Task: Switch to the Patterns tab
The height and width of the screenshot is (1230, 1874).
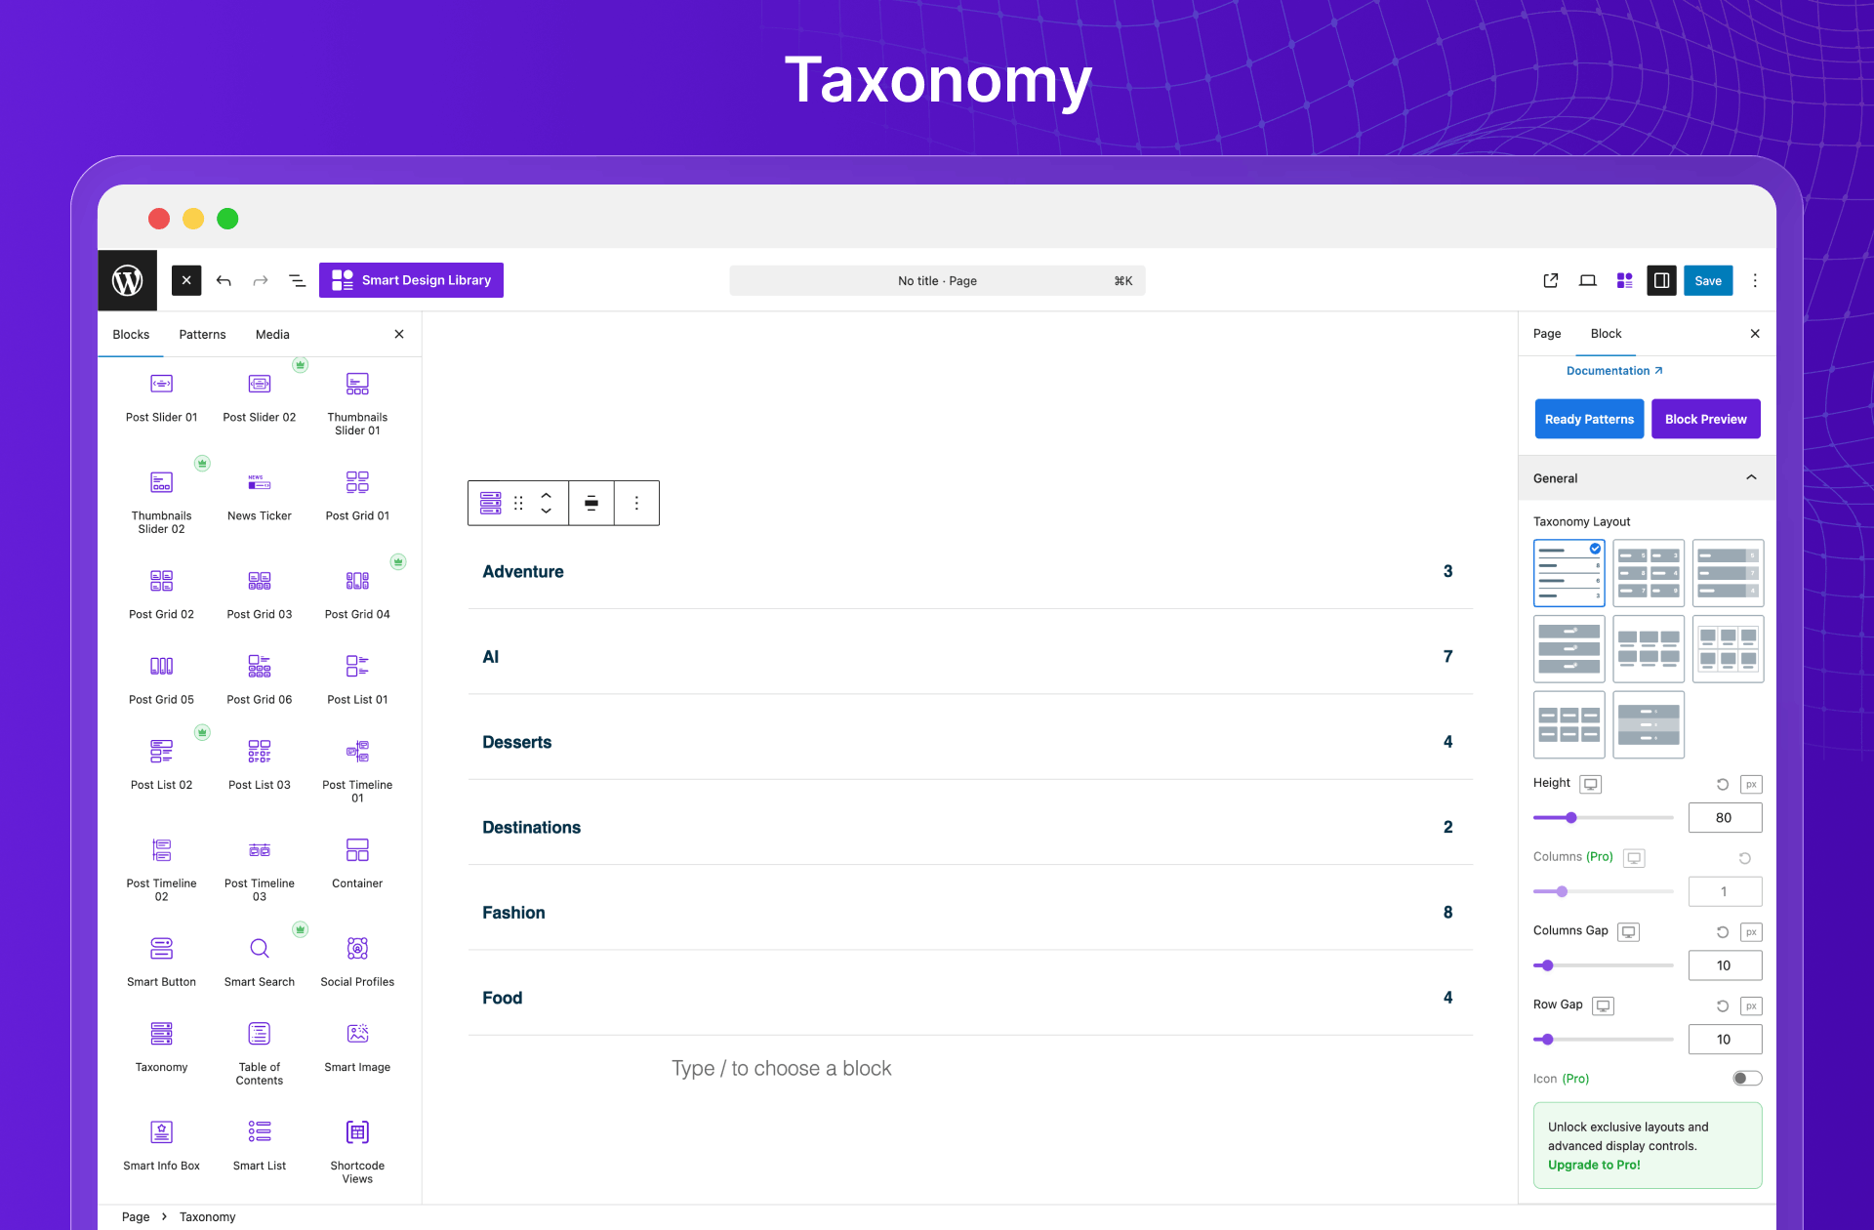Action: click(202, 334)
